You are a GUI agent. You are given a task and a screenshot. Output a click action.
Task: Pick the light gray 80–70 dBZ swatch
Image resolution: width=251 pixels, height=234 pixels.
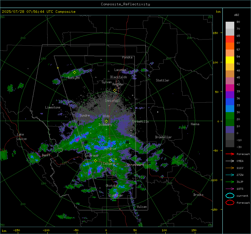[230, 25]
